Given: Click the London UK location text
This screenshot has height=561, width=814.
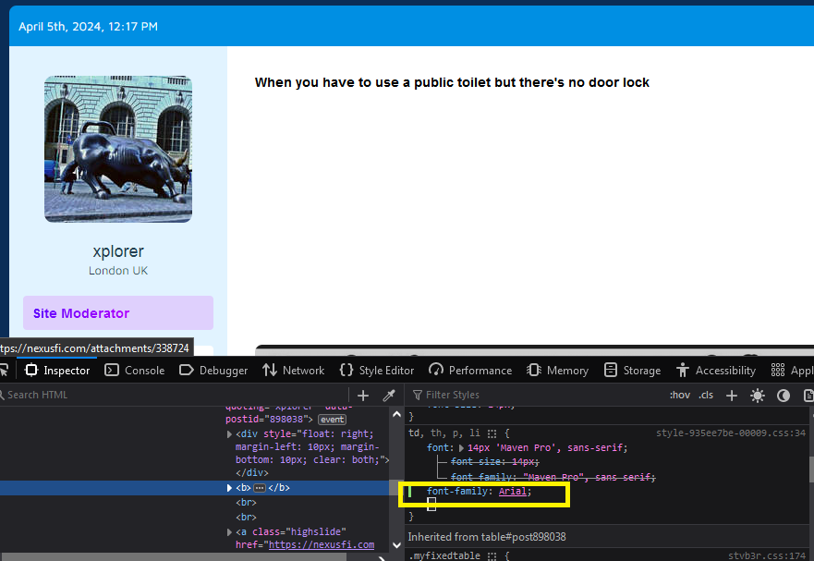Looking at the screenshot, I should 118,271.
